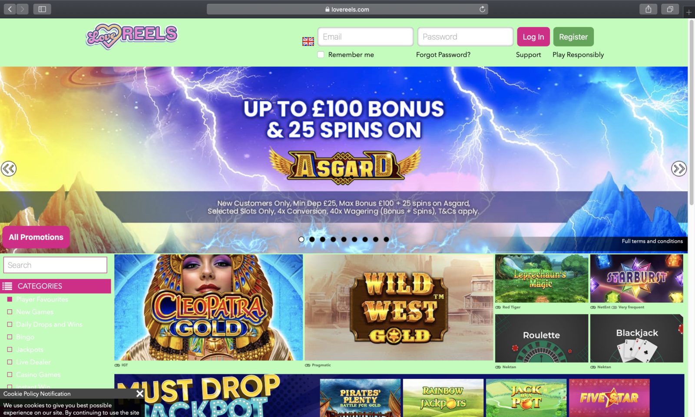695x417 pixels.
Task: Select the Player Favourites category checkbox
Action: coord(10,299)
